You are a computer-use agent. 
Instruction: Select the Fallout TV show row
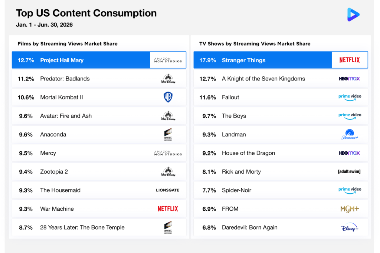pyautogui.click(x=281, y=97)
